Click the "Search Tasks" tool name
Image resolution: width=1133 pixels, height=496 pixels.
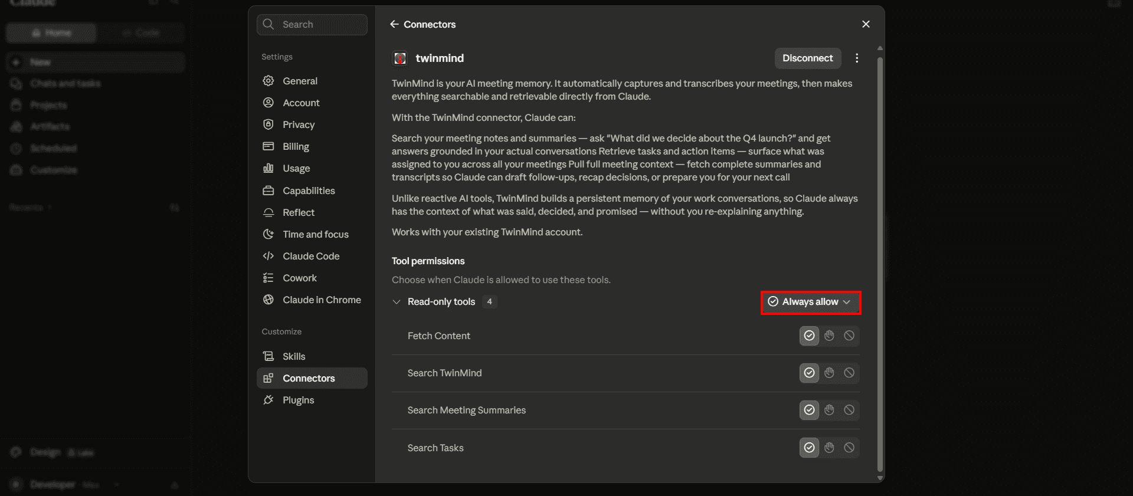coord(435,448)
